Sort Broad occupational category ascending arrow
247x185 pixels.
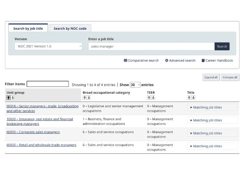click(84, 98)
